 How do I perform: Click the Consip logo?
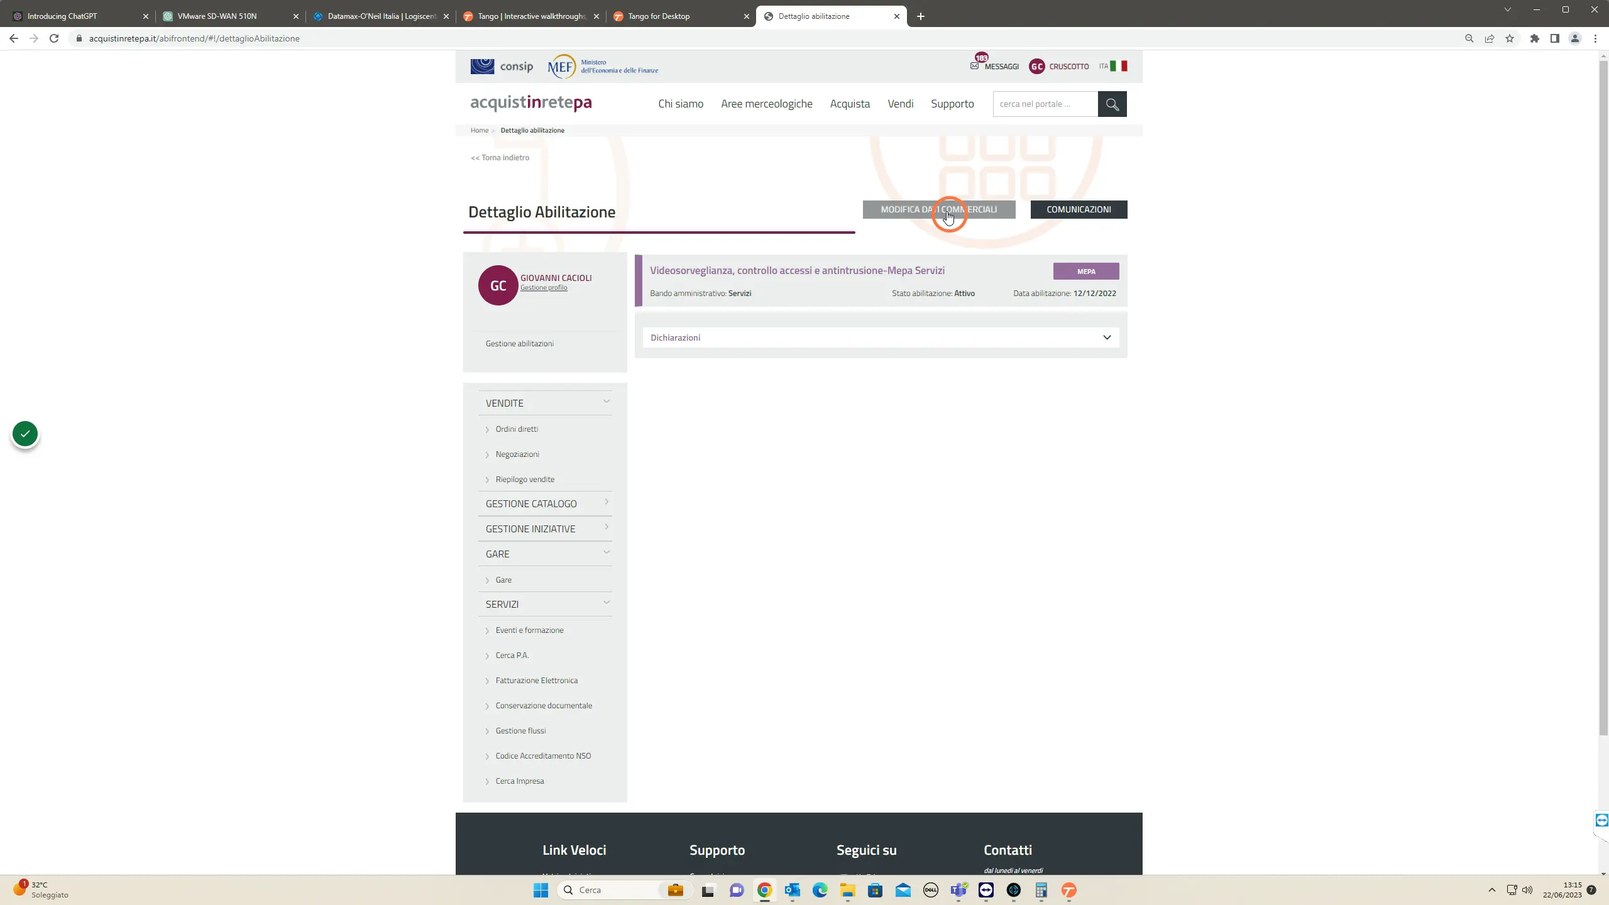tap(502, 66)
